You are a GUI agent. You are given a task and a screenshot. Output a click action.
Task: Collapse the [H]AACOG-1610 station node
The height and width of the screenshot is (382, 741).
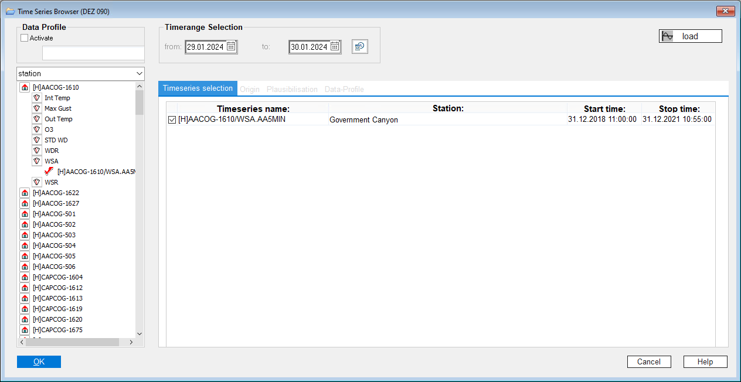25,87
